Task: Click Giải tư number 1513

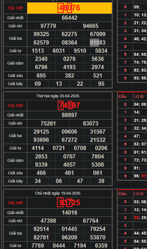Action: 38,51
